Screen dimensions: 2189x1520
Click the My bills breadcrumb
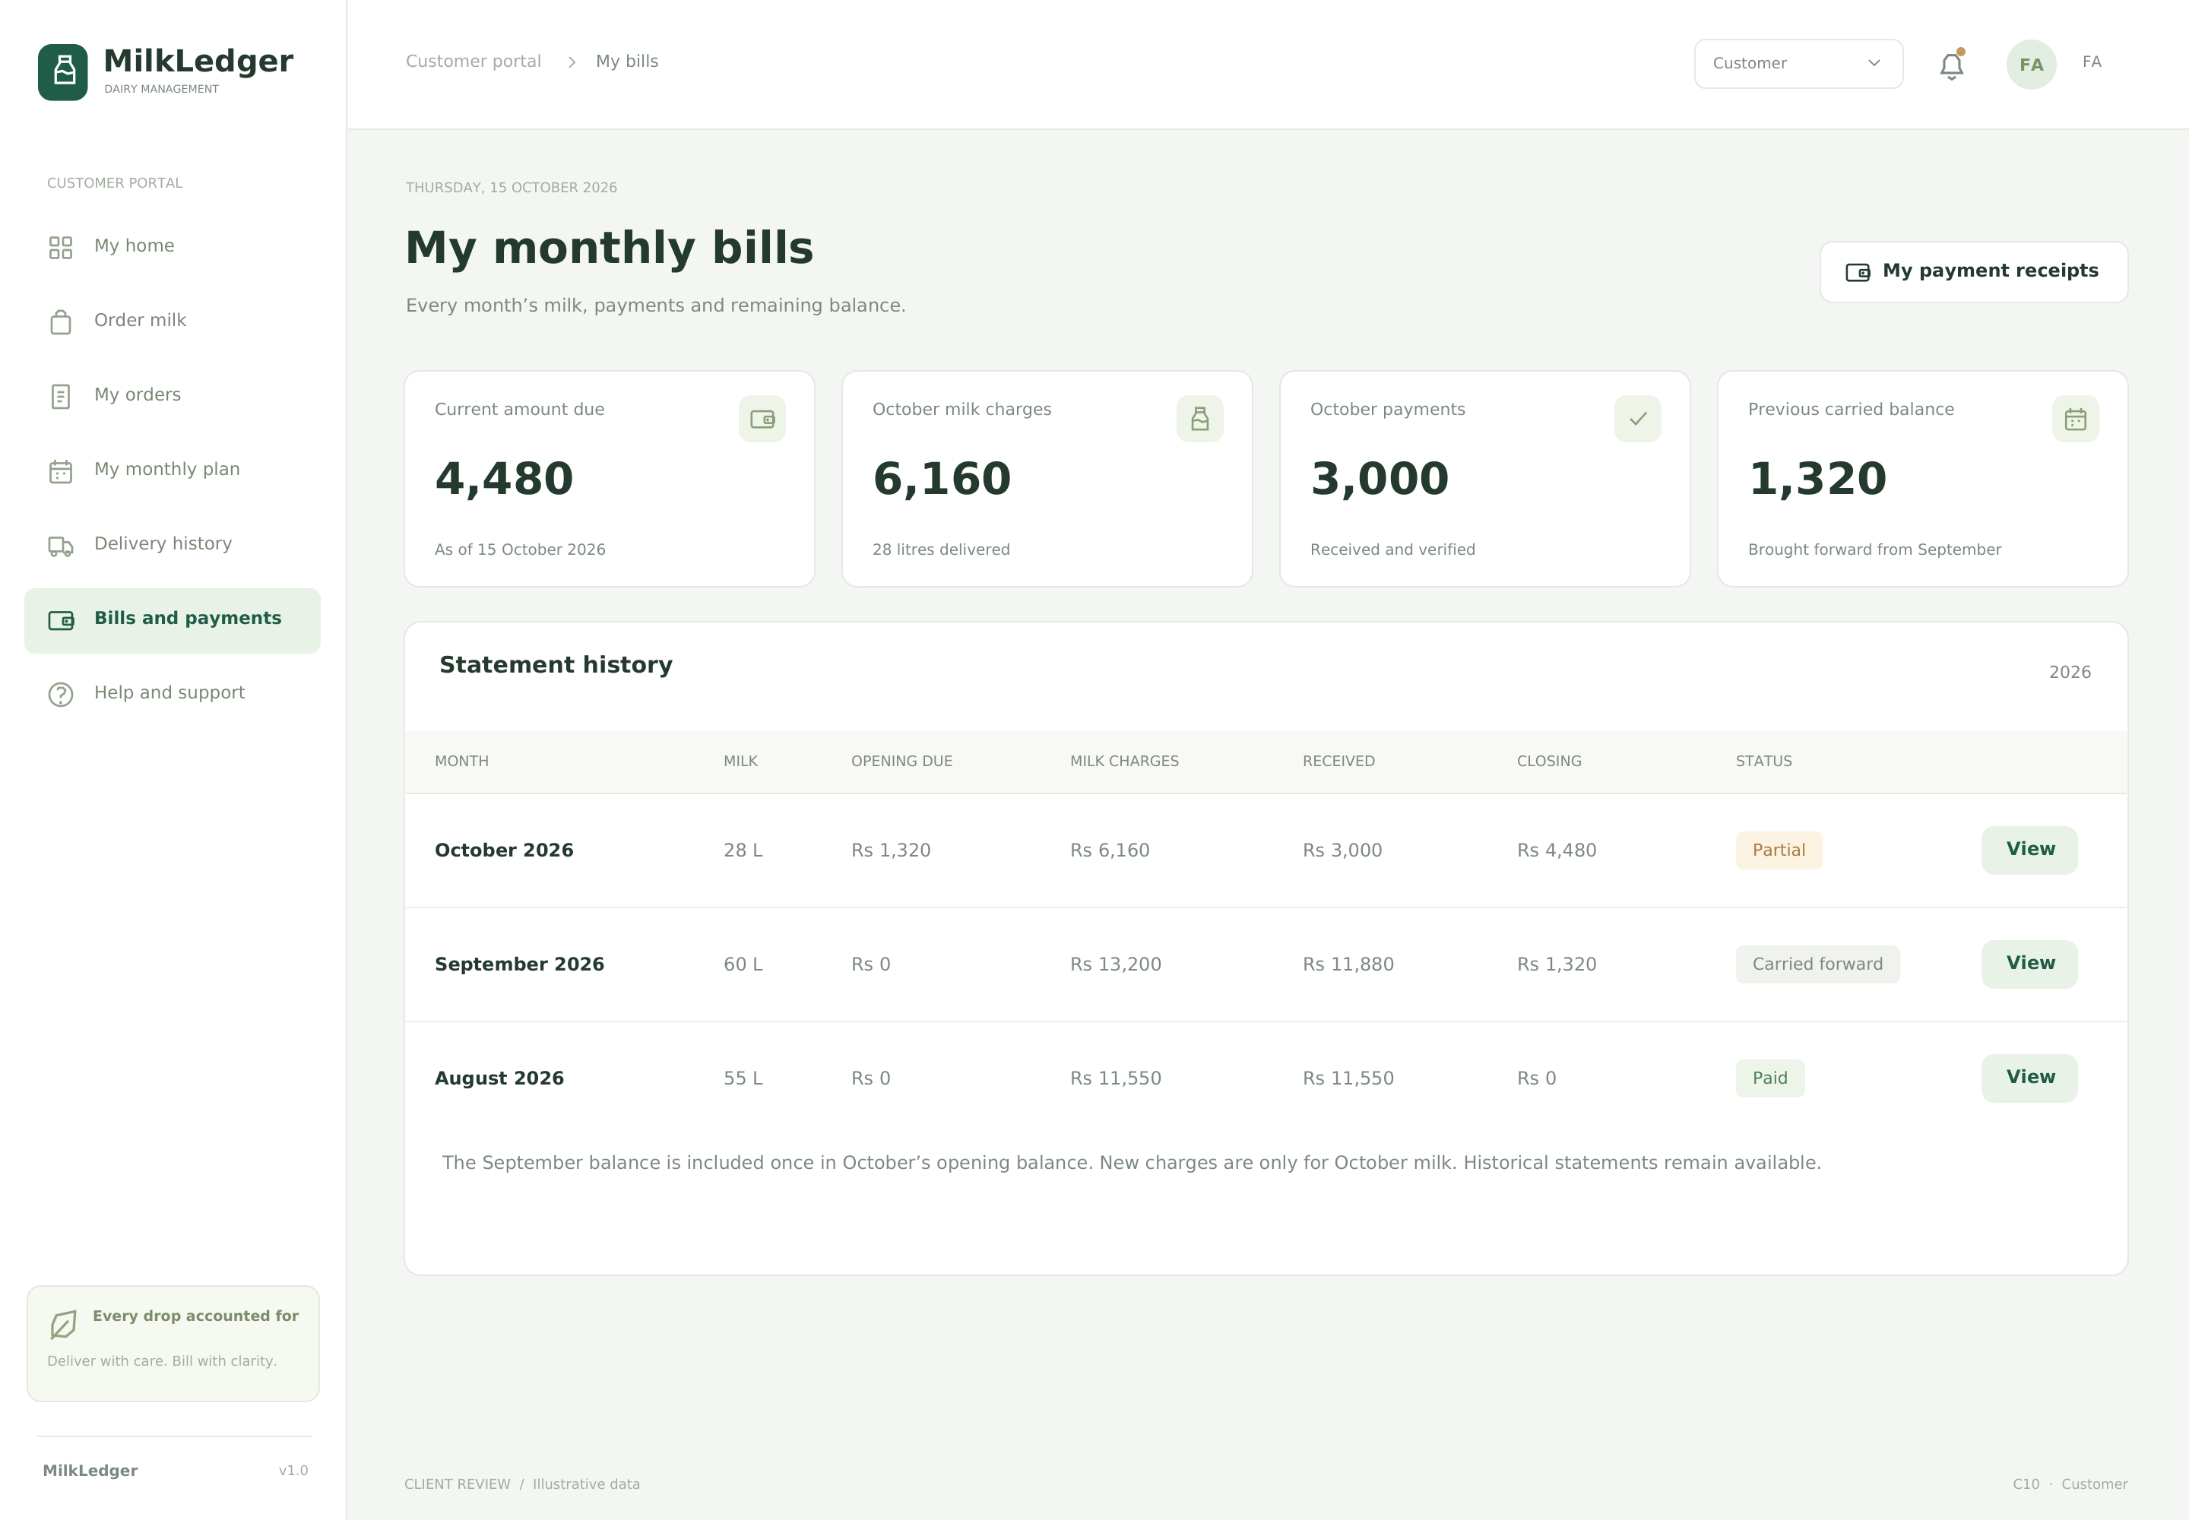627,61
